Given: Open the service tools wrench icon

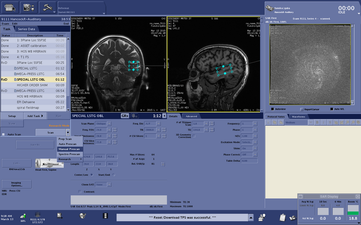Looking at the screenshot, I should click(x=48, y=8).
